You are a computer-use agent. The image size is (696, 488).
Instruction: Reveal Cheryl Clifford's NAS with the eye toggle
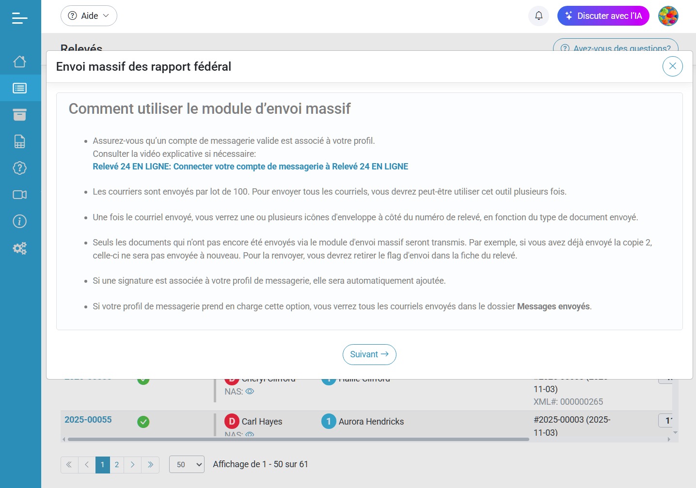coord(249,391)
